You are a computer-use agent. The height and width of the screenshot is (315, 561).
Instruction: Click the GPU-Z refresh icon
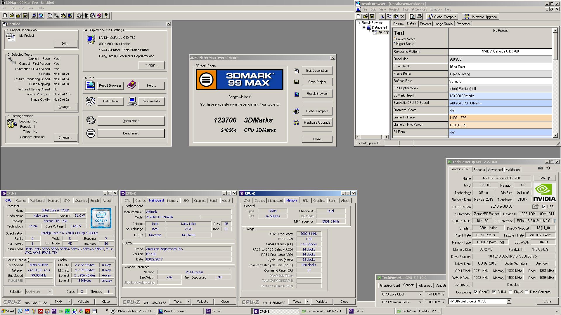coord(548,168)
